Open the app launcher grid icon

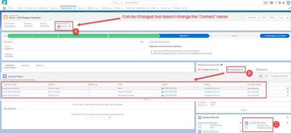pos(4,8)
